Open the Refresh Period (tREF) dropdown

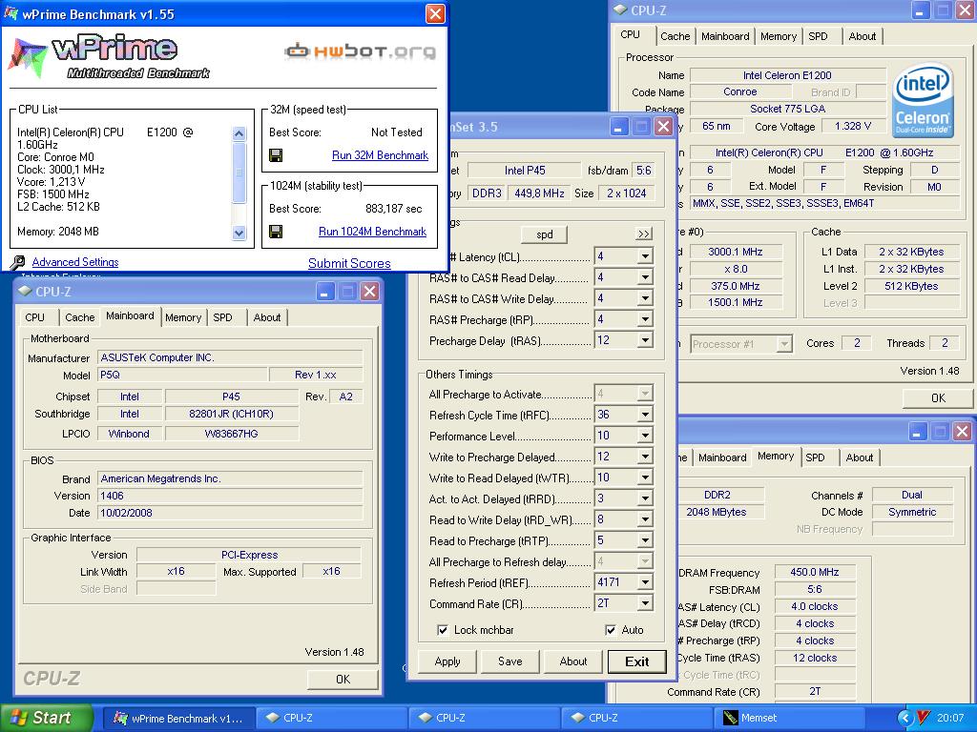(645, 582)
